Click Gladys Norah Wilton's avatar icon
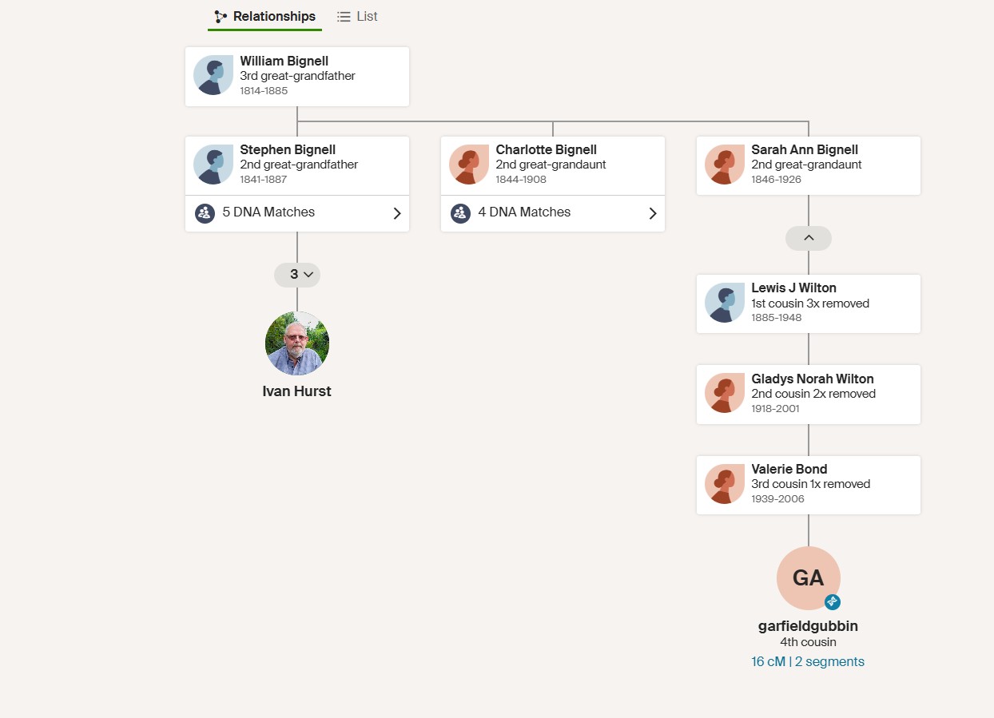994x718 pixels. [x=724, y=393]
